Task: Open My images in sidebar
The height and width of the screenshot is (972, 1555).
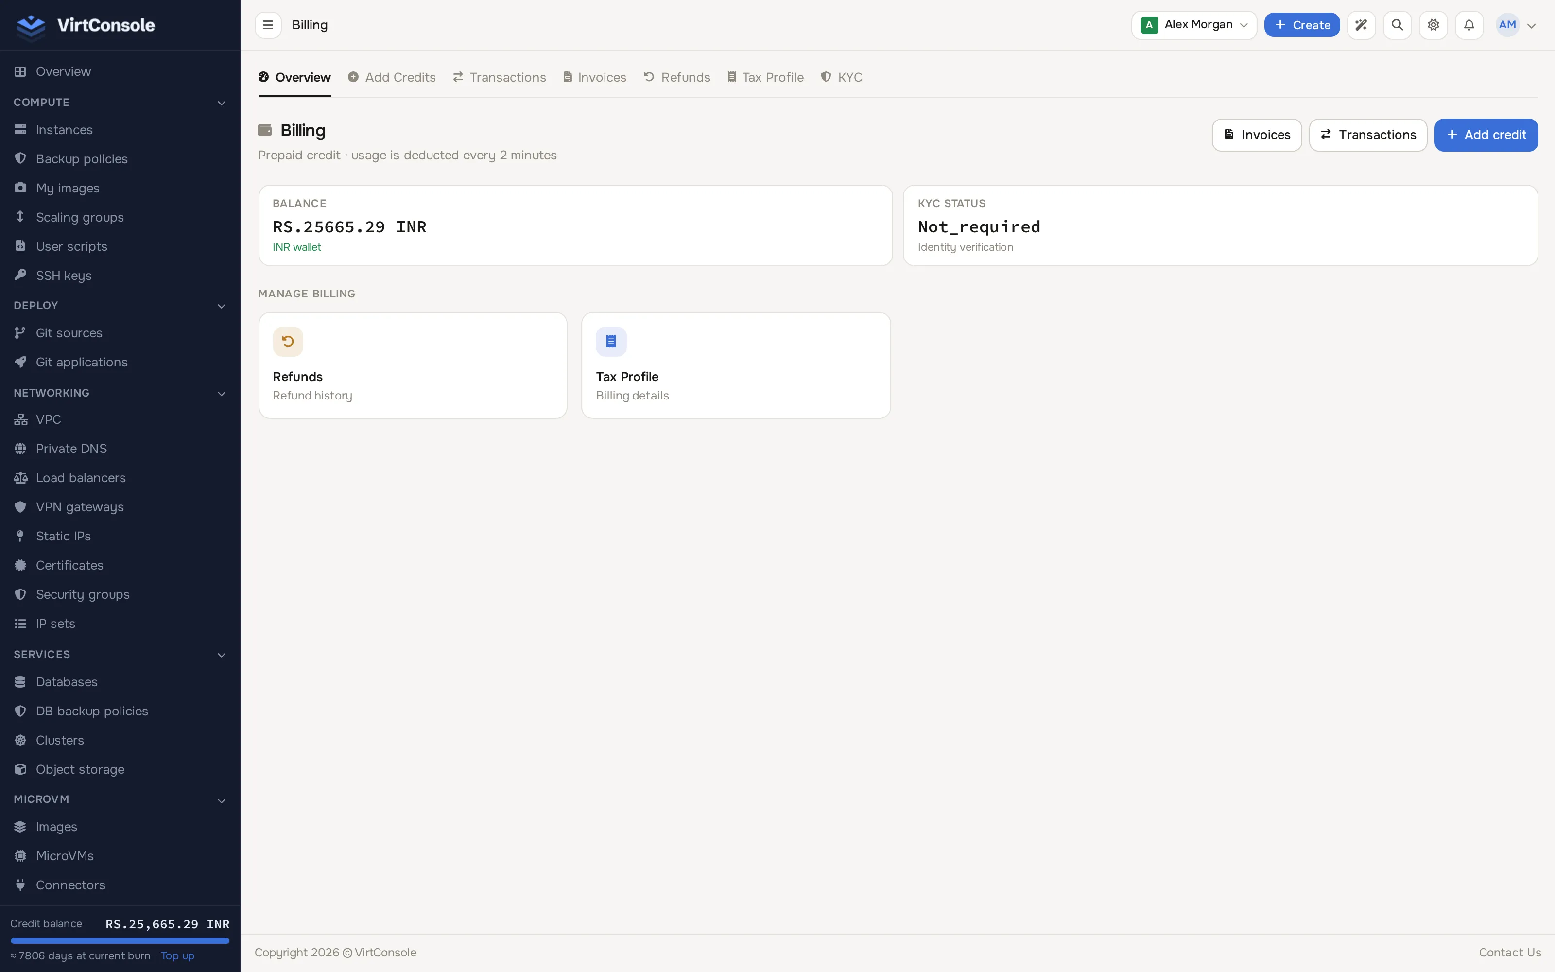Action: point(120,188)
